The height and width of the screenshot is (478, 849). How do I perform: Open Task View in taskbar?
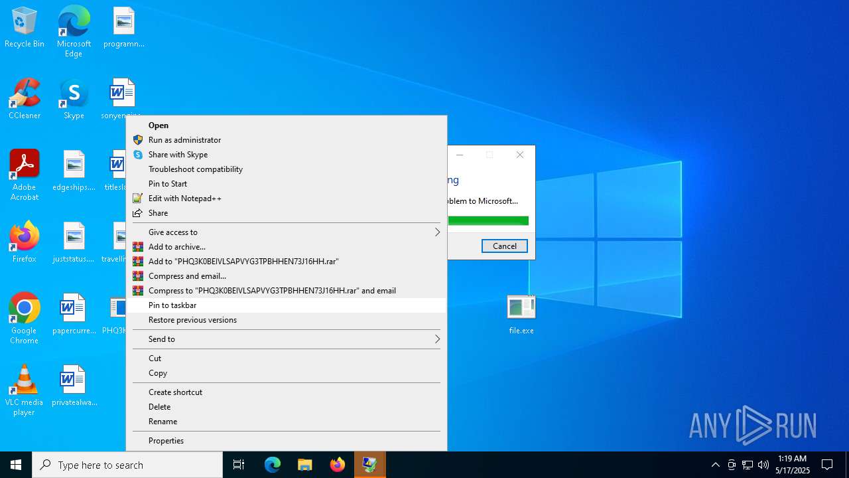tap(239, 465)
